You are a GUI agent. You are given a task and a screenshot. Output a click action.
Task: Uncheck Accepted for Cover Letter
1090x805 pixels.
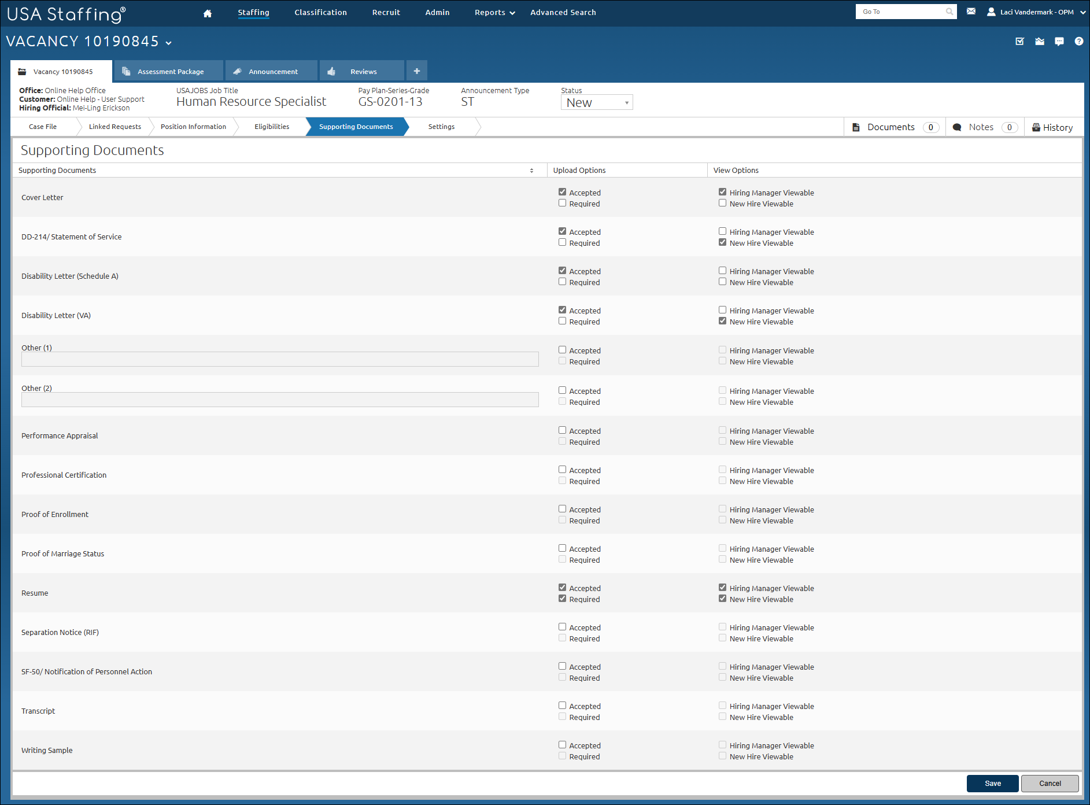coord(562,192)
